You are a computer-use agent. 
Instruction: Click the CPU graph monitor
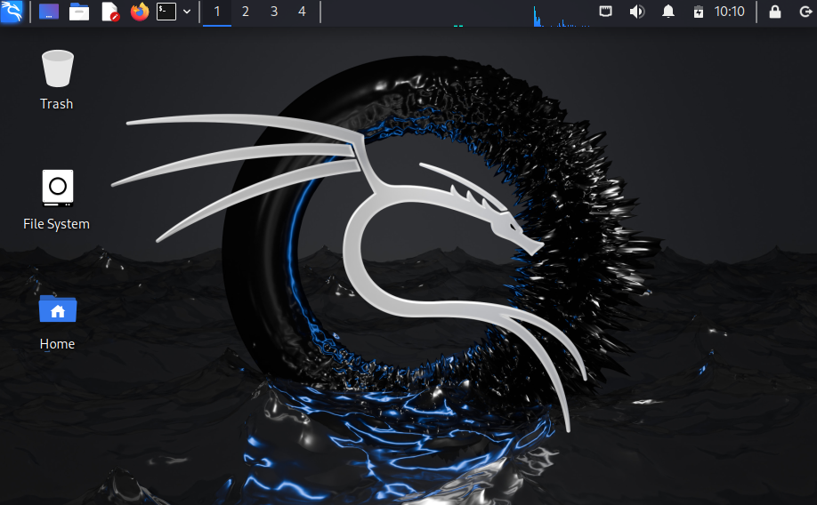(x=562, y=16)
